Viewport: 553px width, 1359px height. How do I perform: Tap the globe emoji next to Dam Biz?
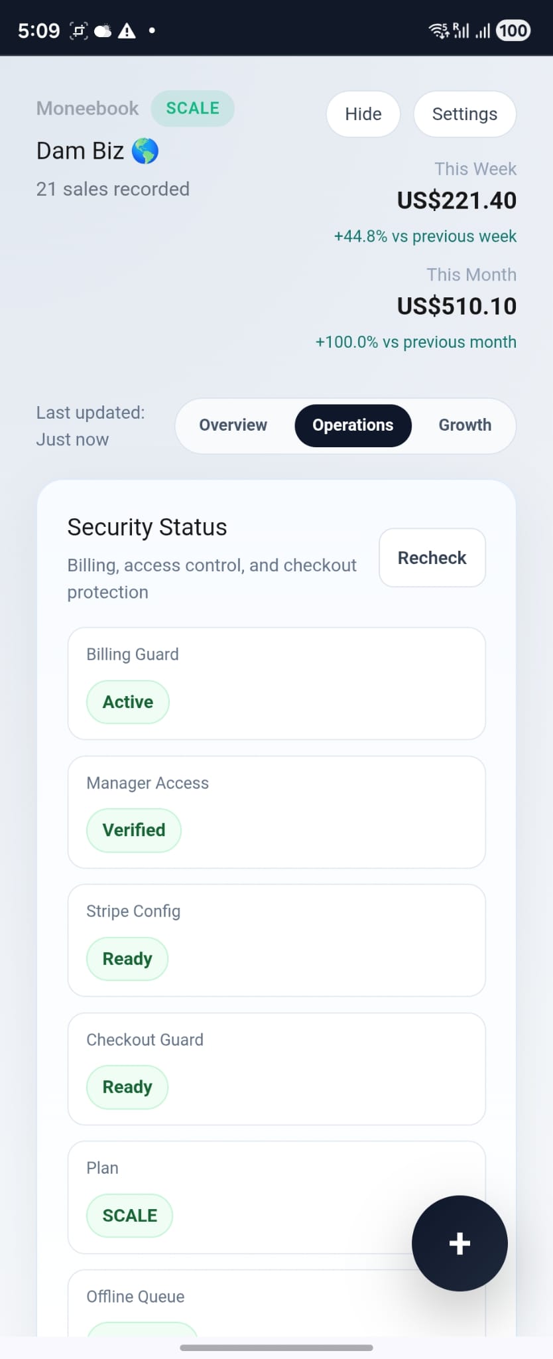point(146,151)
